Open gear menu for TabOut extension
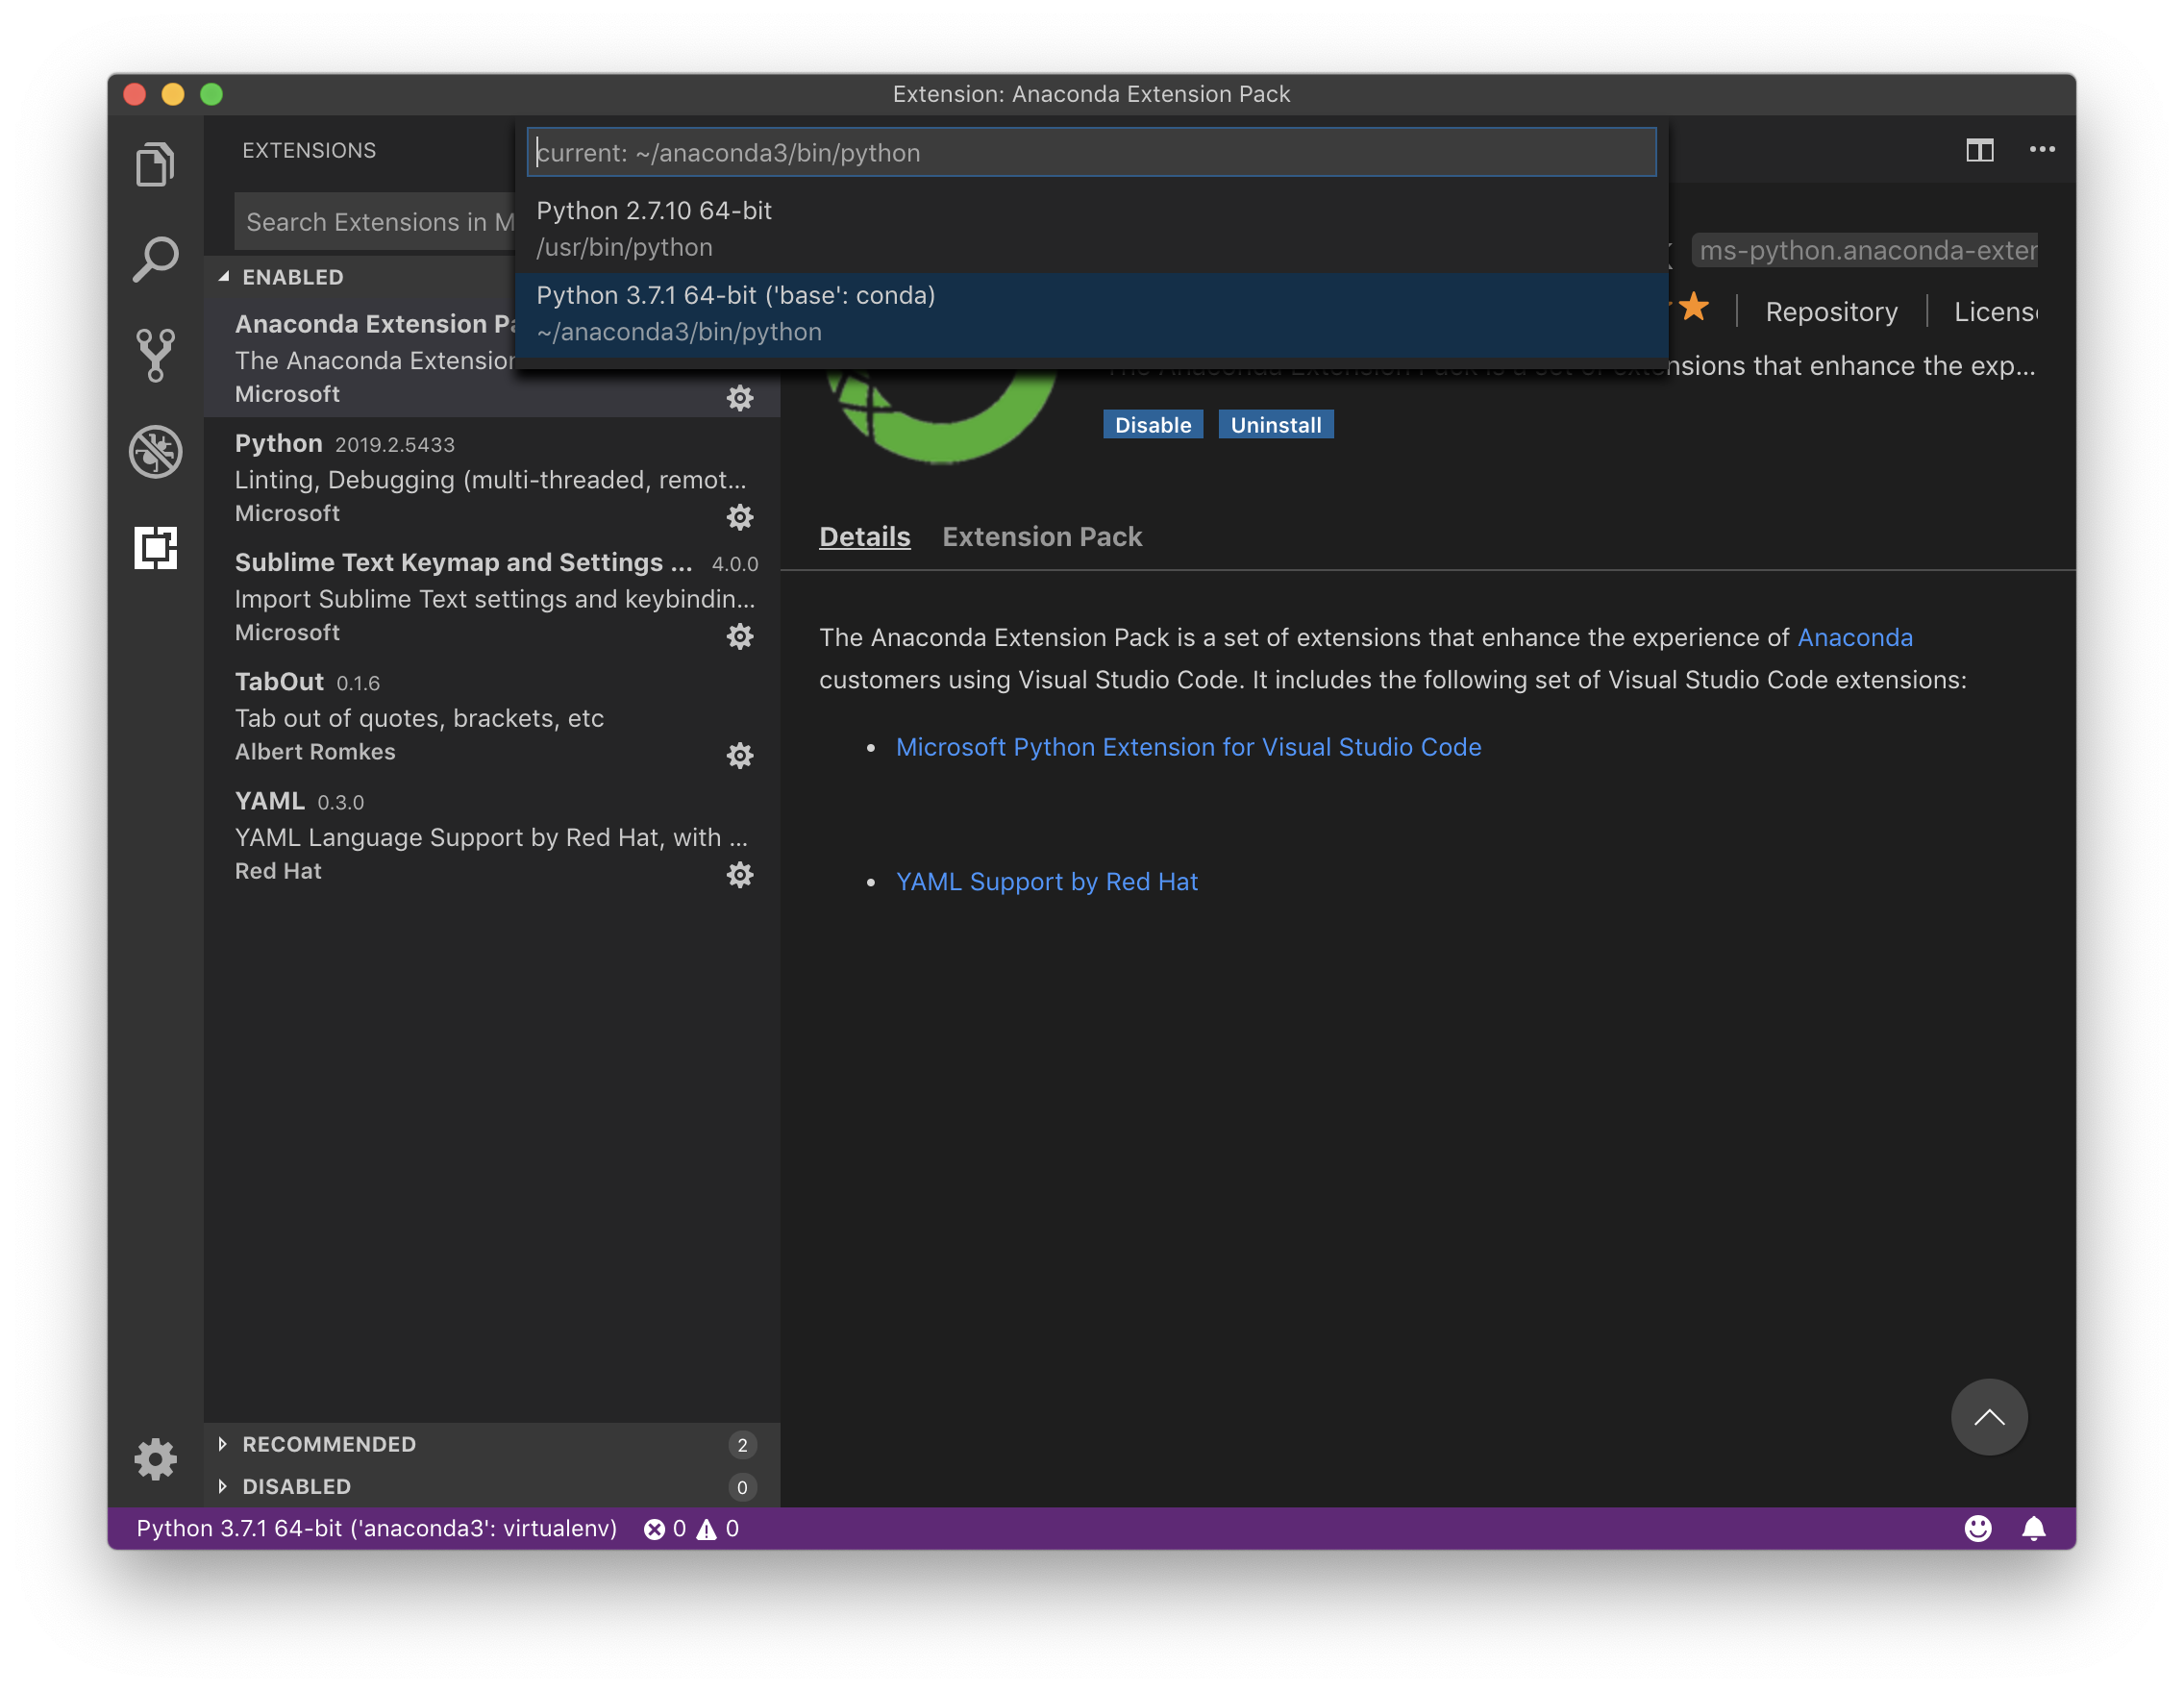Screen dimensions: 2184x1692 click(739, 755)
